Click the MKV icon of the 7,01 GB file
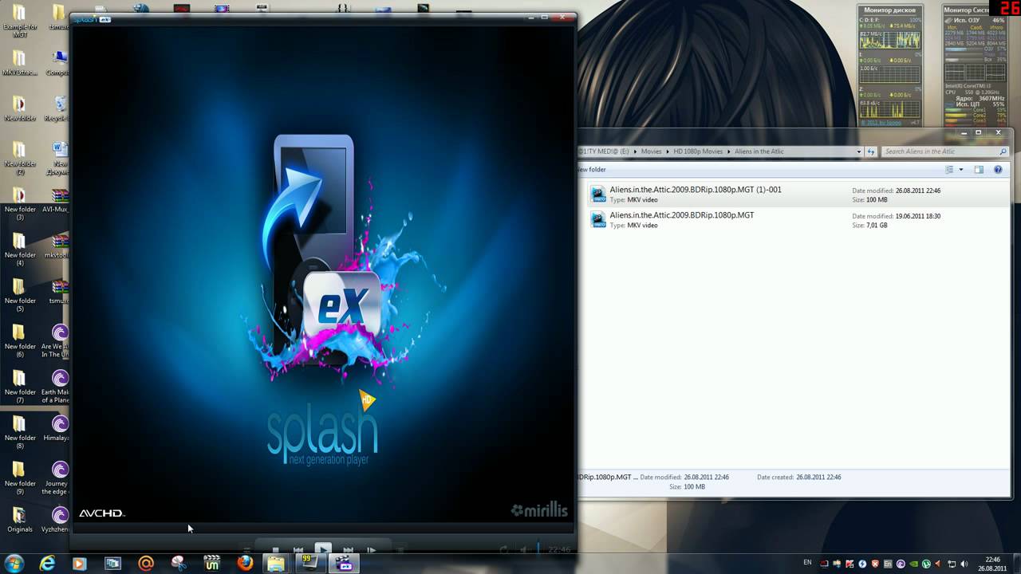This screenshot has width=1021, height=574. (598, 220)
